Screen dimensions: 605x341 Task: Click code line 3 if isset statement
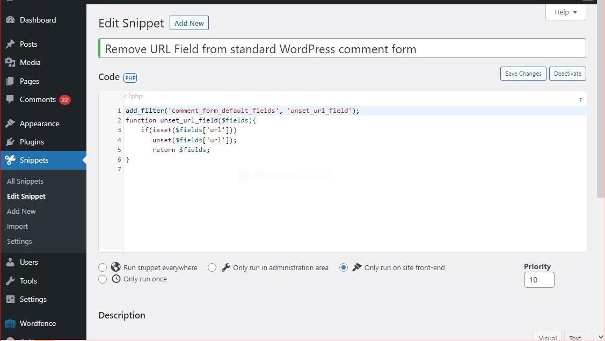click(x=188, y=130)
